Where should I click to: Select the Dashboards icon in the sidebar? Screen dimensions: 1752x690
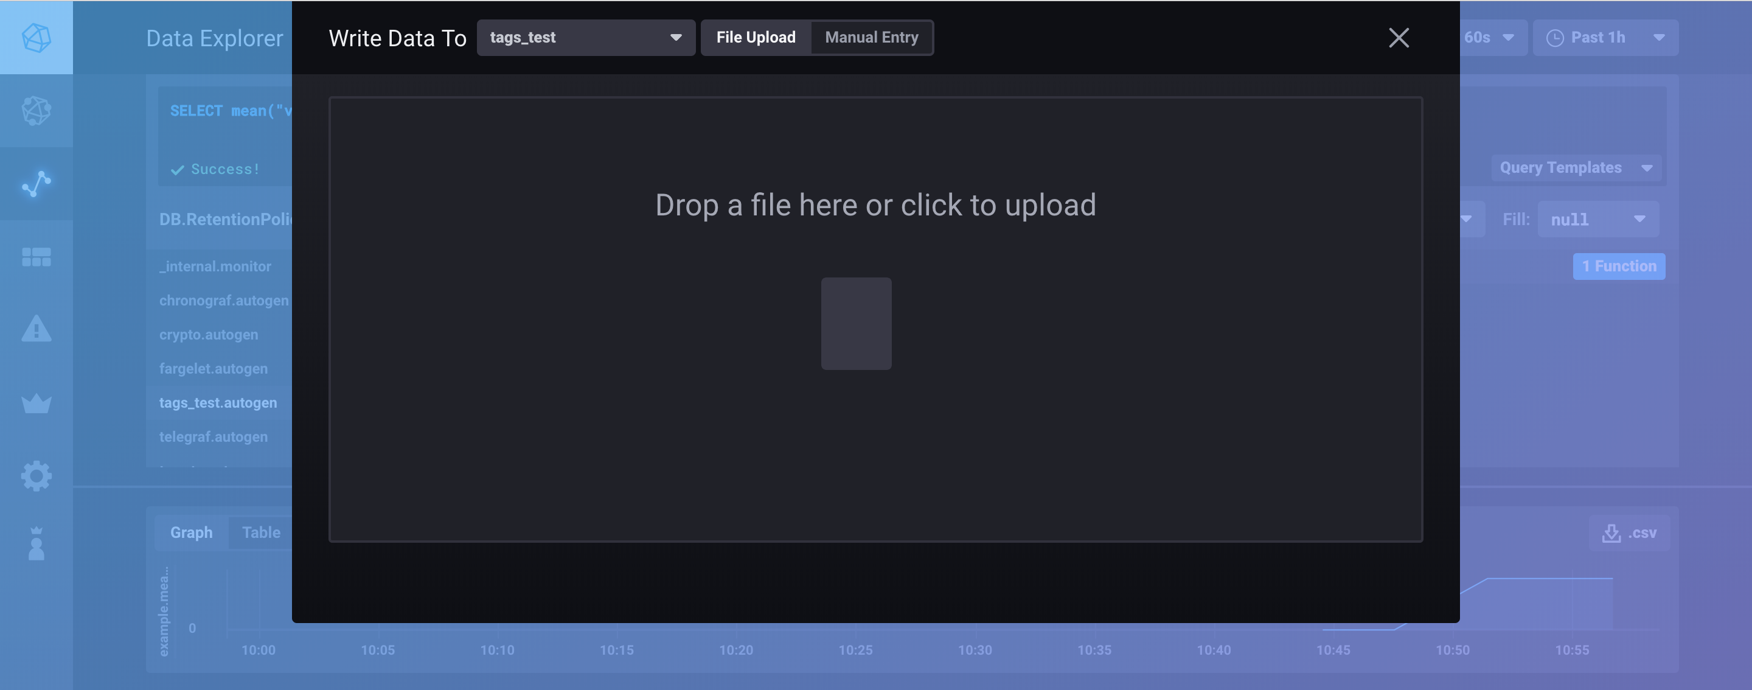click(36, 257)
